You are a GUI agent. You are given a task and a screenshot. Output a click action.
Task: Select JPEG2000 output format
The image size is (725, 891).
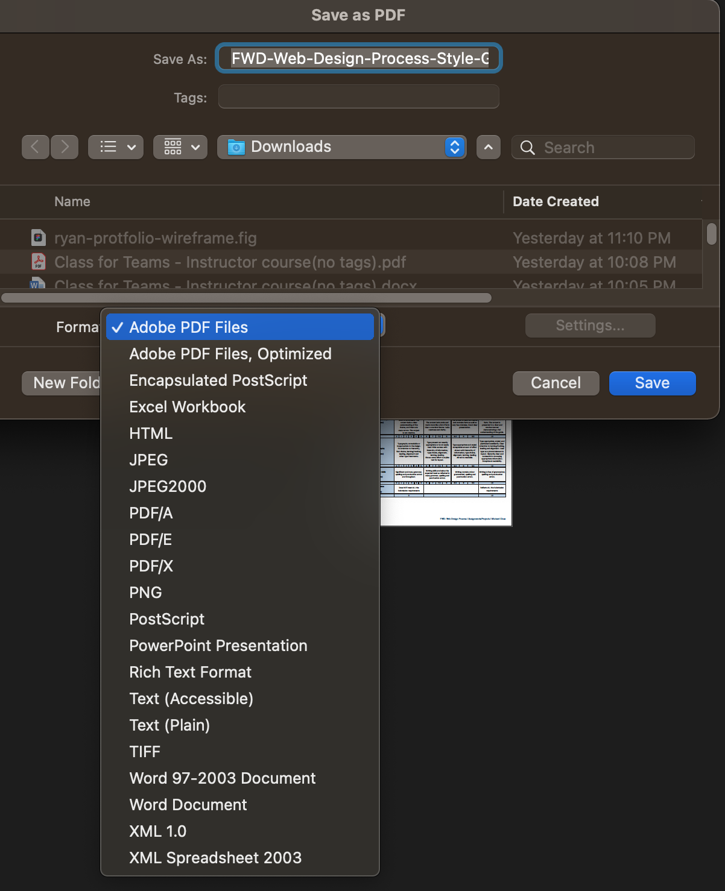pyautogui.click(x=167, y=486)
